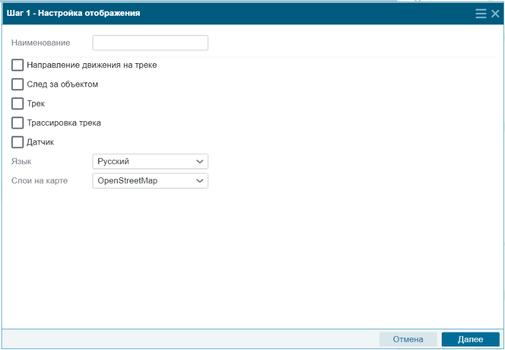The width and height of the screenshot is (505, 350).
Task: Open the hamburger menu in the title bar
Action: (x=480, y=13)
